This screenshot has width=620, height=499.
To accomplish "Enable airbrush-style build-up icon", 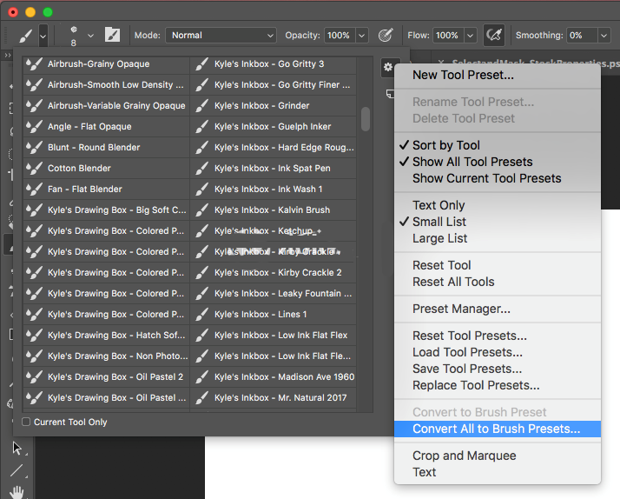I will 494,35.
